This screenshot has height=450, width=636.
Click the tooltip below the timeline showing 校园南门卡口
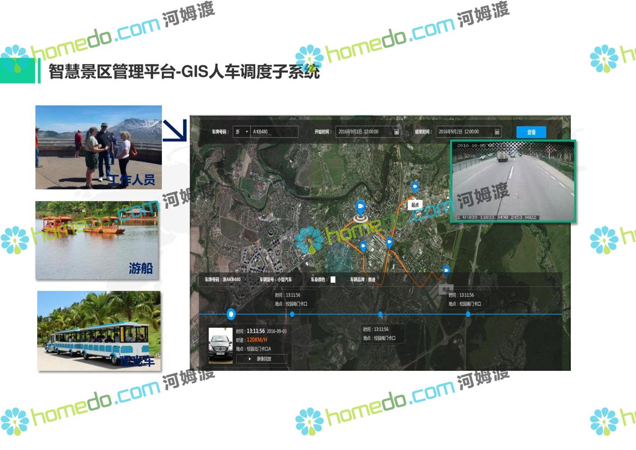click(383, 334)
